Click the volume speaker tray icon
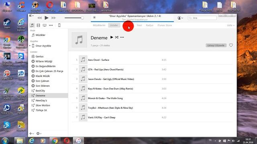This screenshot has height=144, width=257. point(233,141)
